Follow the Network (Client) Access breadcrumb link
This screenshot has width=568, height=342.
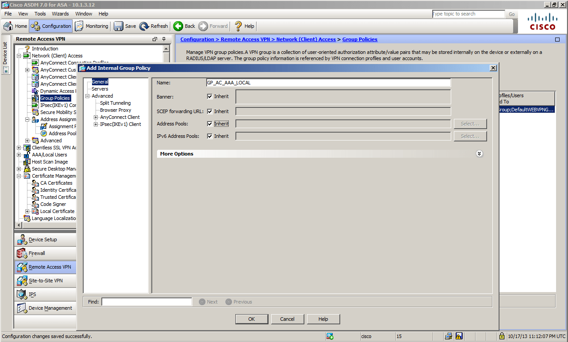click(306, 39)
